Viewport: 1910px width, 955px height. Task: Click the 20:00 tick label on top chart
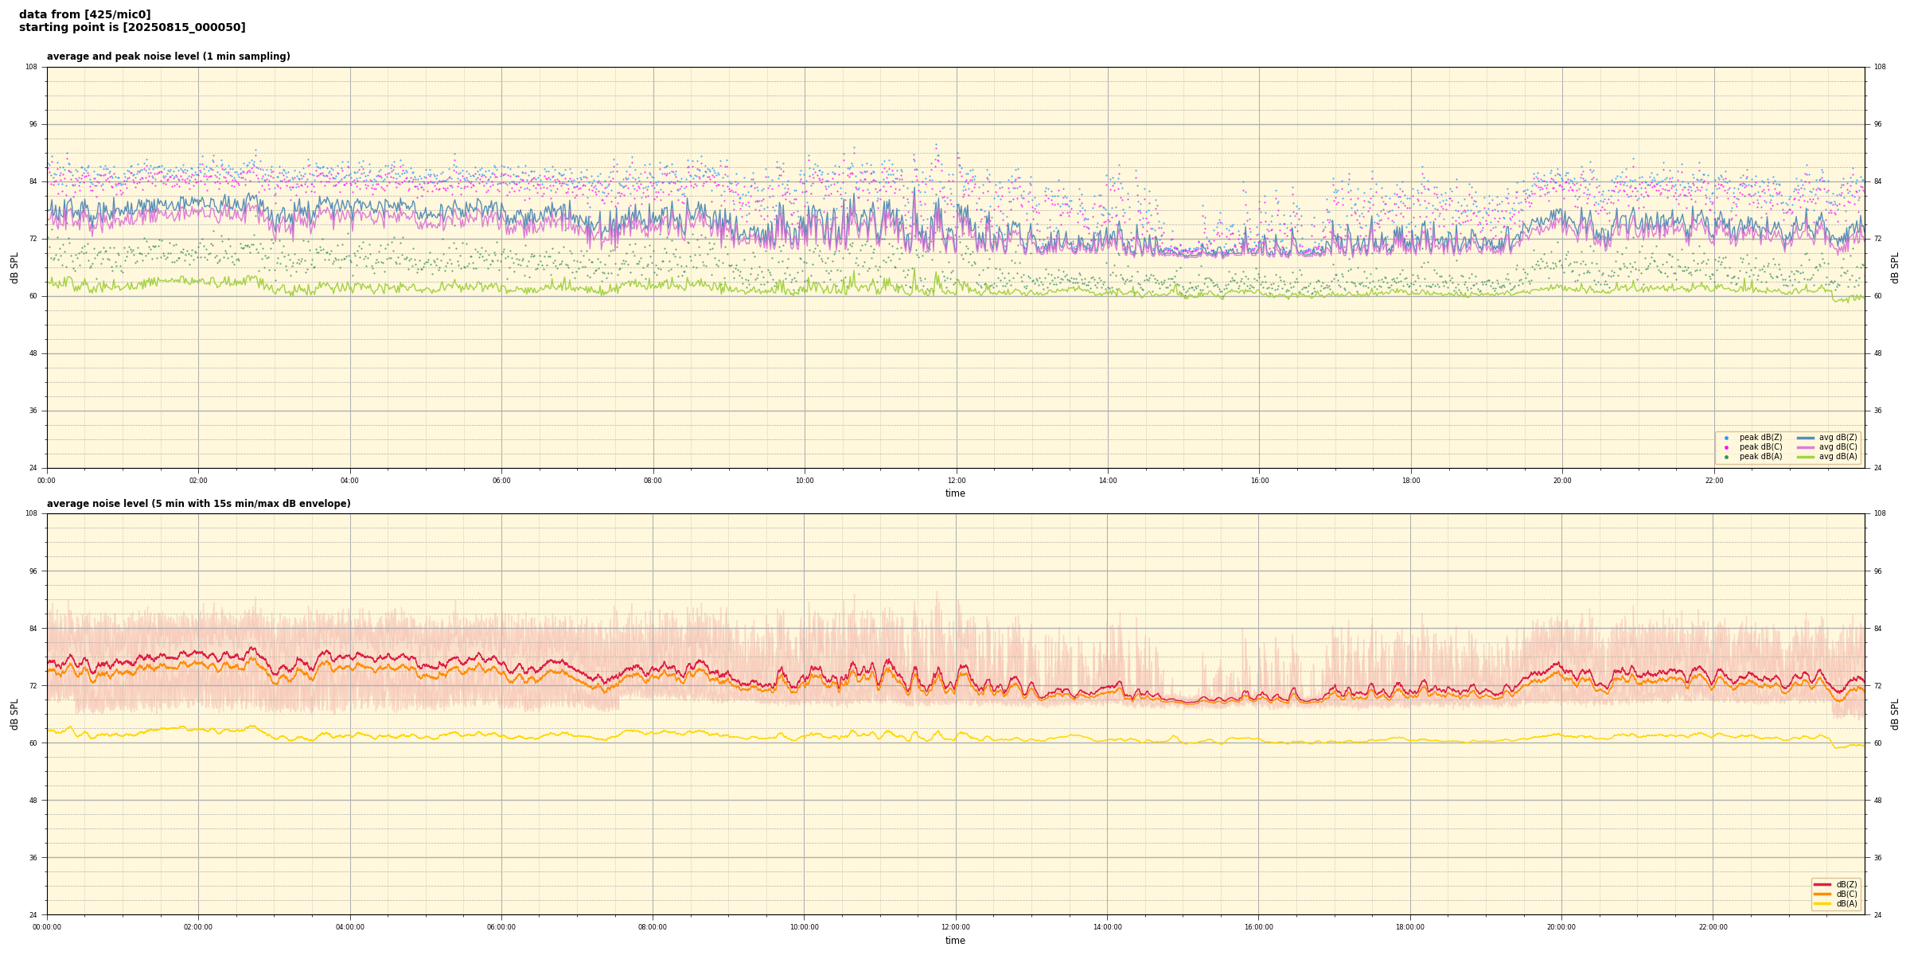click(1562, 481)
